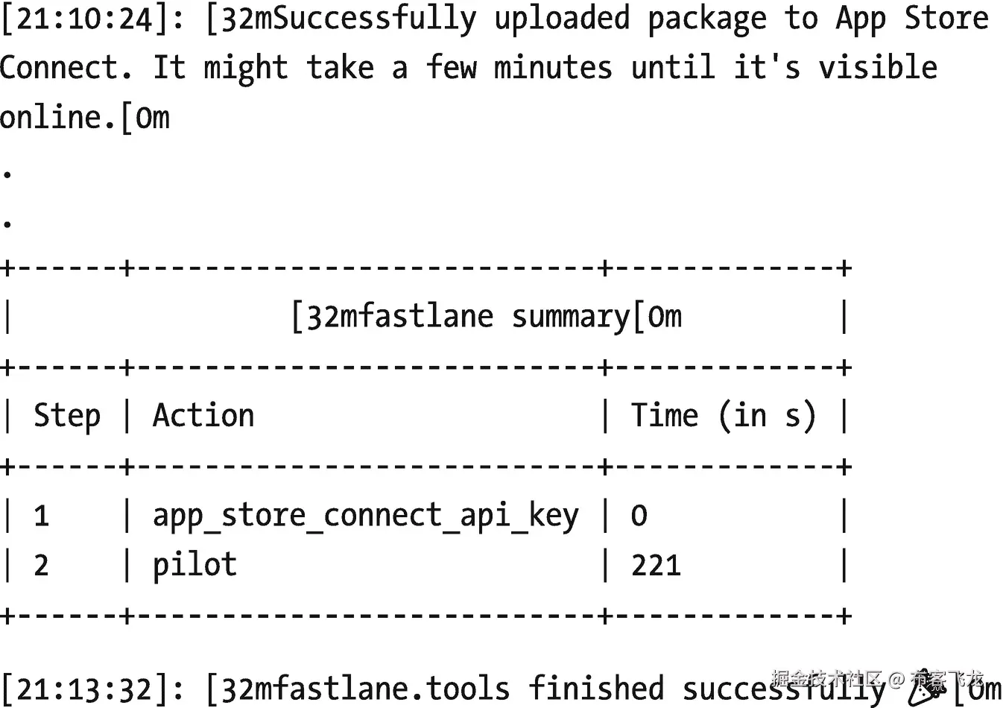Click the 'Step' column header
The image size is (1003, 708).
coord(67,415)
